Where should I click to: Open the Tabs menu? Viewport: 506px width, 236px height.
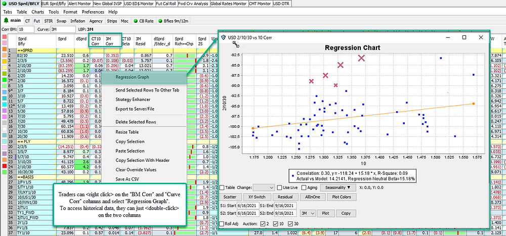8,12
